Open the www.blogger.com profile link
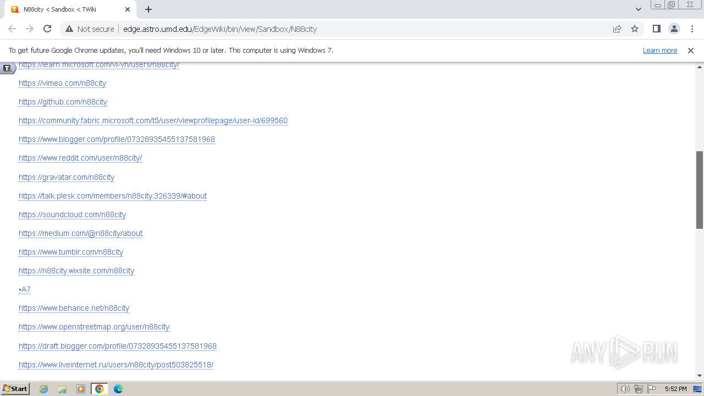 click(117, 139)
